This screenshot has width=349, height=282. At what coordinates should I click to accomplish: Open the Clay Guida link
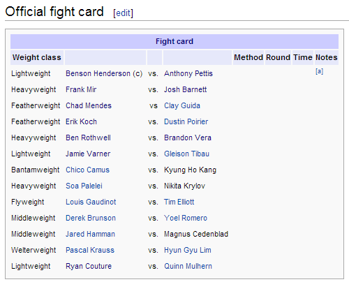pos(182,105)
